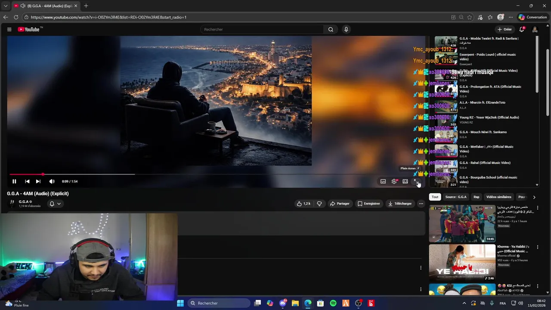This screenshot has height=310, width=551.
Task: Play G.G.A - Bourguiba School
Action: point(484,181)
